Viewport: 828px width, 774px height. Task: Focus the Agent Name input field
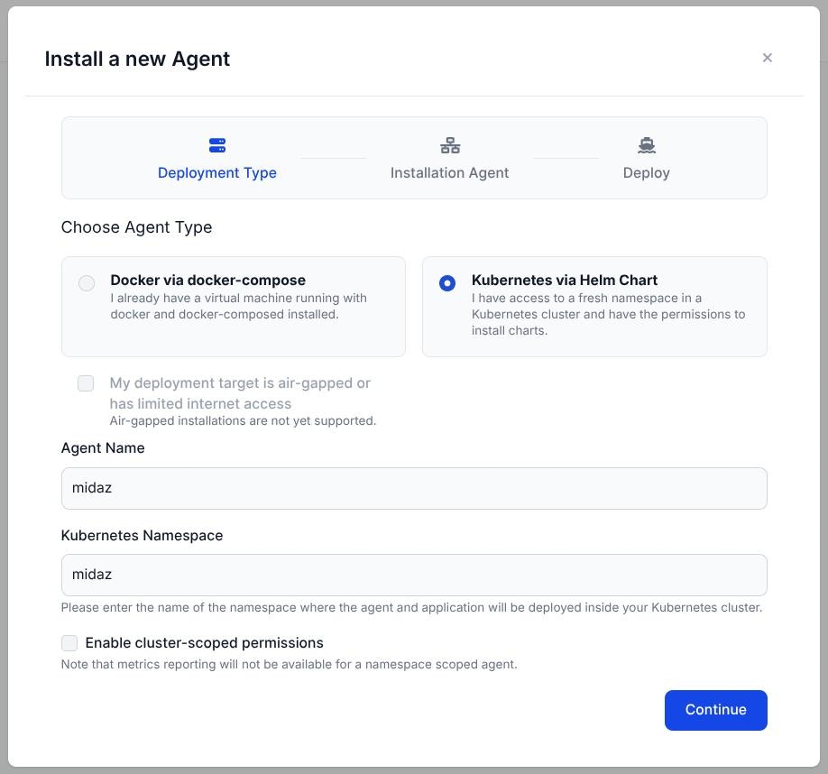coord(414,488)
